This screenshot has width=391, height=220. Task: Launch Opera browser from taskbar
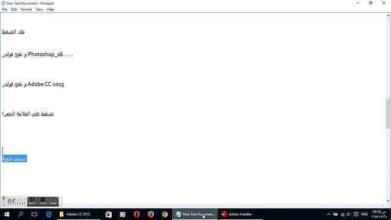click(137, 215)
